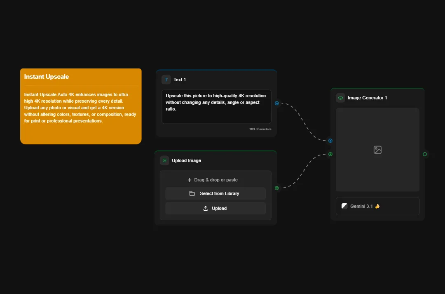
Task: Select the orange Instant Upscale note card
Action: [81, 106]
